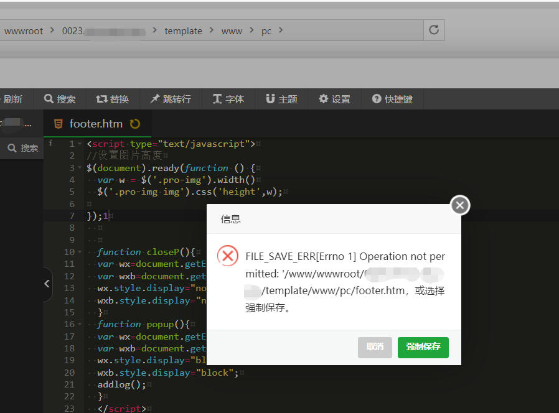Screen dimensions: 559x413
Task: Fold the code block at line 3
Action: 80,168
